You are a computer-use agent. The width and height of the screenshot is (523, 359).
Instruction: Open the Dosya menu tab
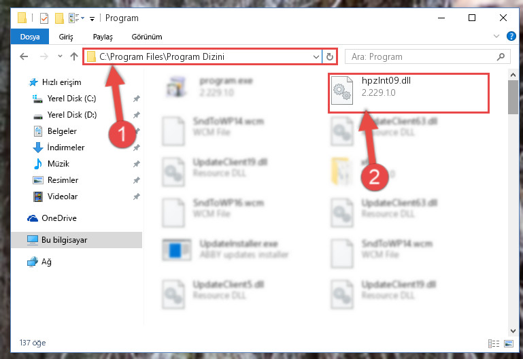point(30,37)
